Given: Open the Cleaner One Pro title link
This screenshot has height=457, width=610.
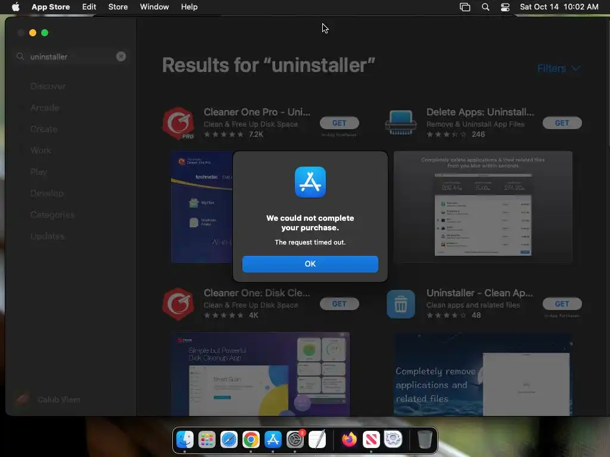Looking at the screenshot, I should (x=257, y=112).
